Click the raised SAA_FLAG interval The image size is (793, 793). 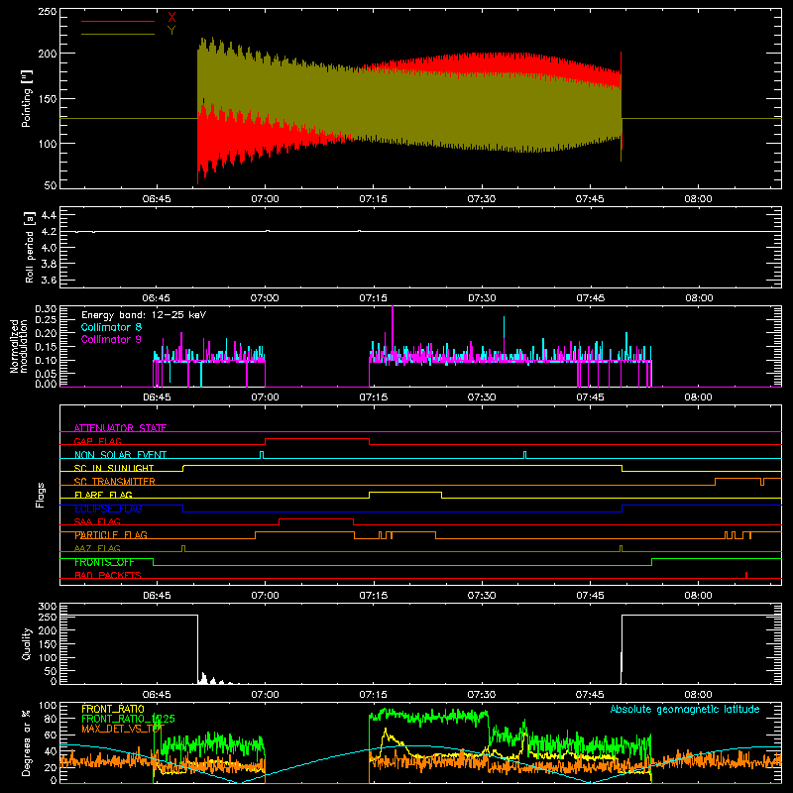[316, 519]
